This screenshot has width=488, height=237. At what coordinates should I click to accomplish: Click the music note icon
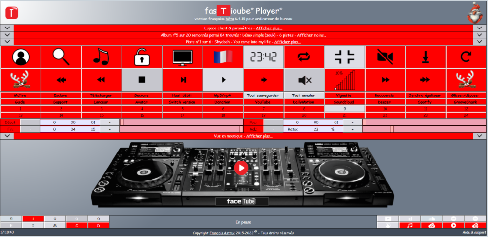pos(102,57)
